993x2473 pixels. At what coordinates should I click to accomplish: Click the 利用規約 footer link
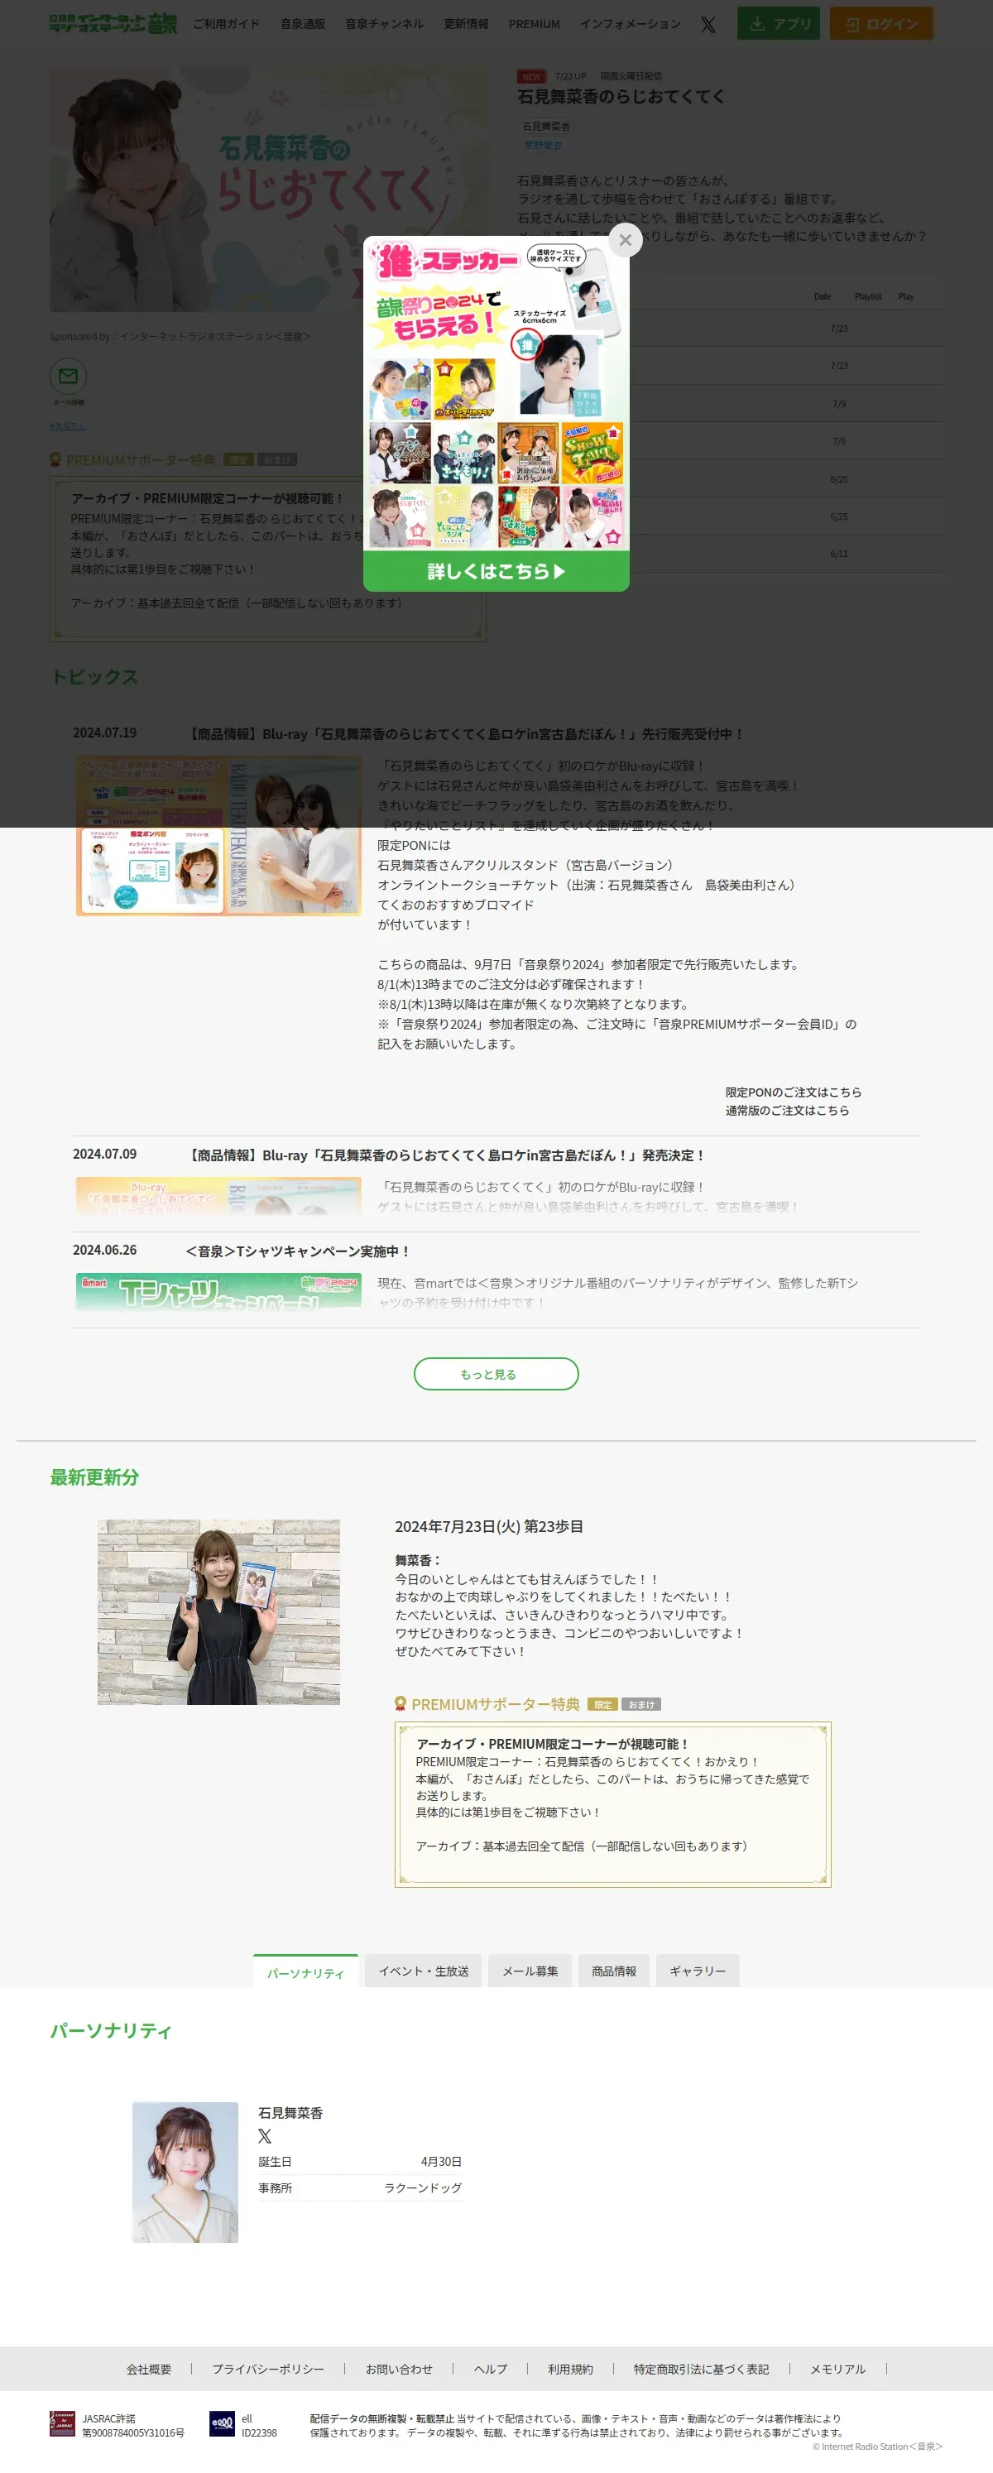click(x=571, y=2370)
